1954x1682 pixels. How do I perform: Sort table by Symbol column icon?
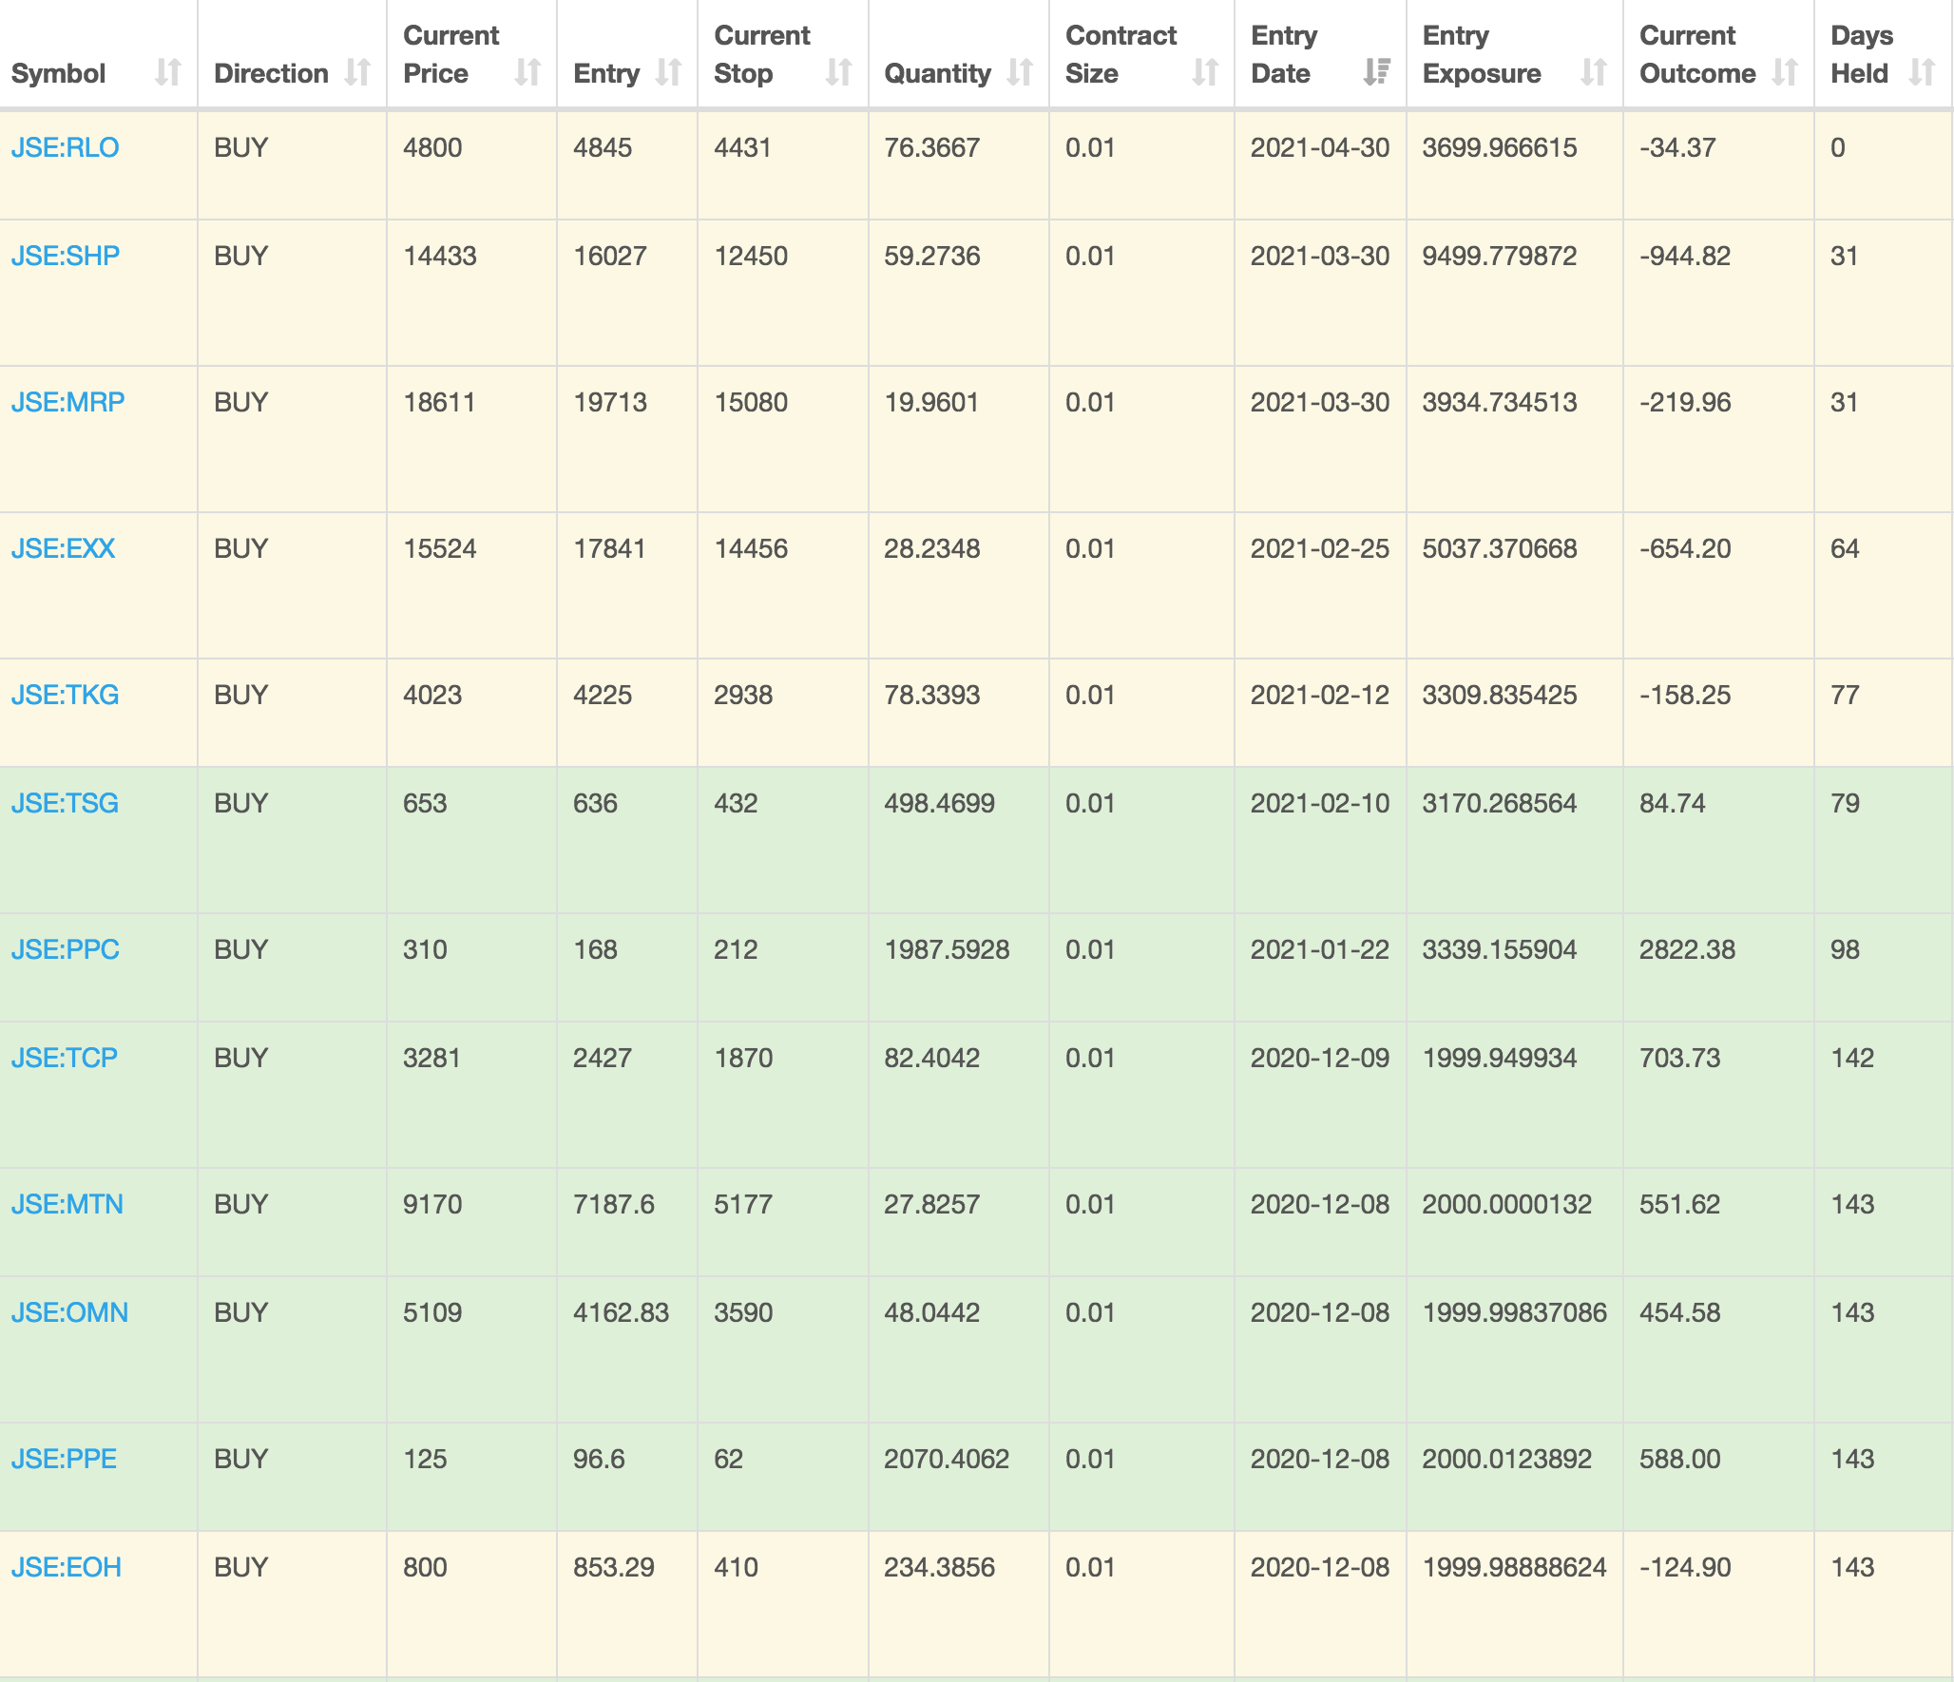pyautogui.click(x=168, y=72)
